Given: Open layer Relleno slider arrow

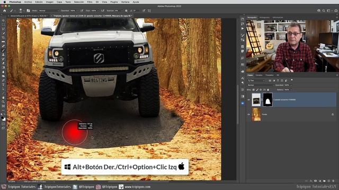Looking at the screenshot, I should [x=291, y=90].
